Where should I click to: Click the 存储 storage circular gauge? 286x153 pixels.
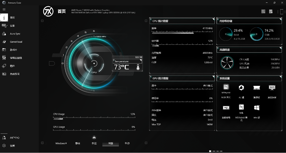257,34
